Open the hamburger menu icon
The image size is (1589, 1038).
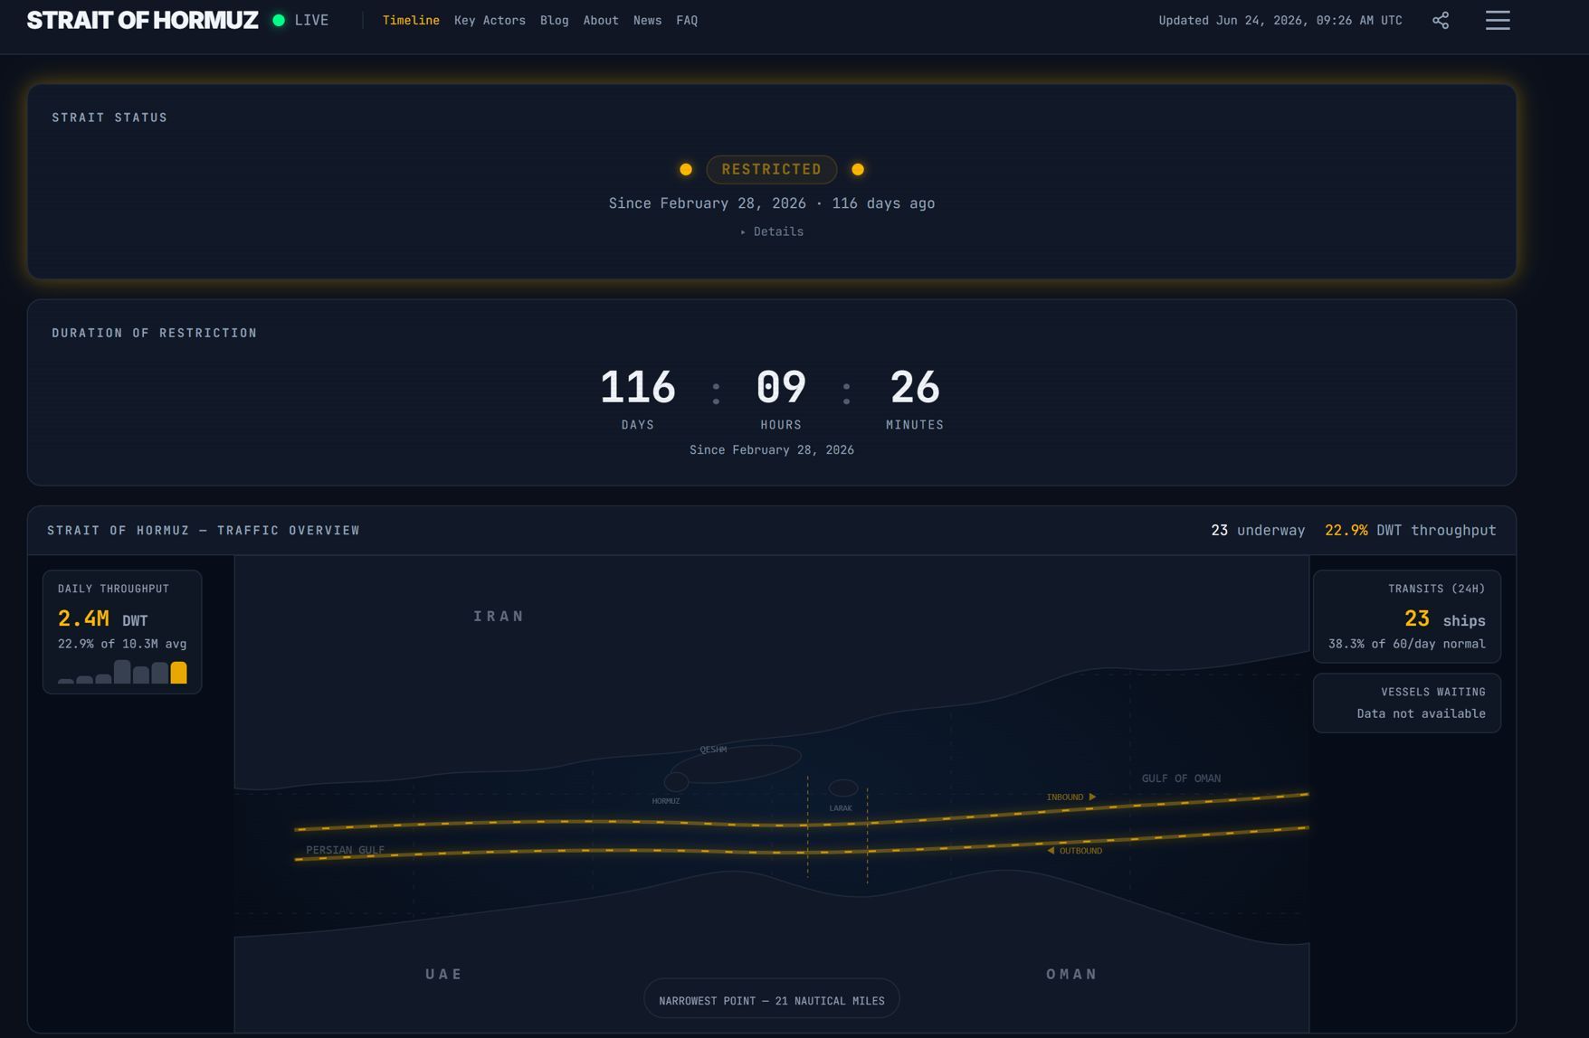[1498, 20]
